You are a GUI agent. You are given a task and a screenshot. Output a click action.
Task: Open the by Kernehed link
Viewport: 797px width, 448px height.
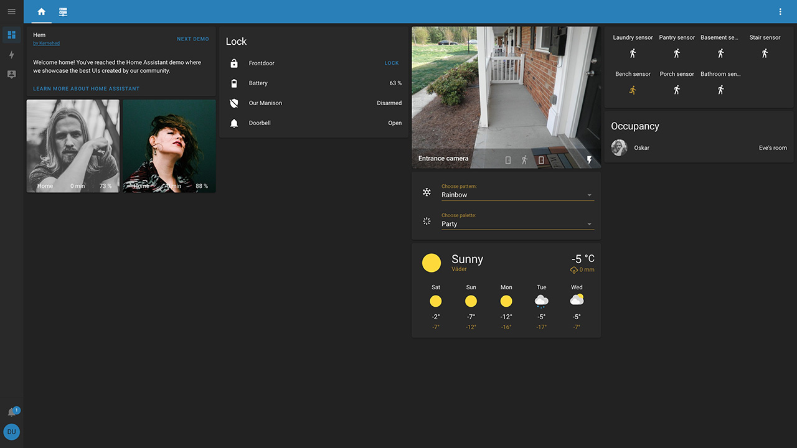tap(46, 42)
